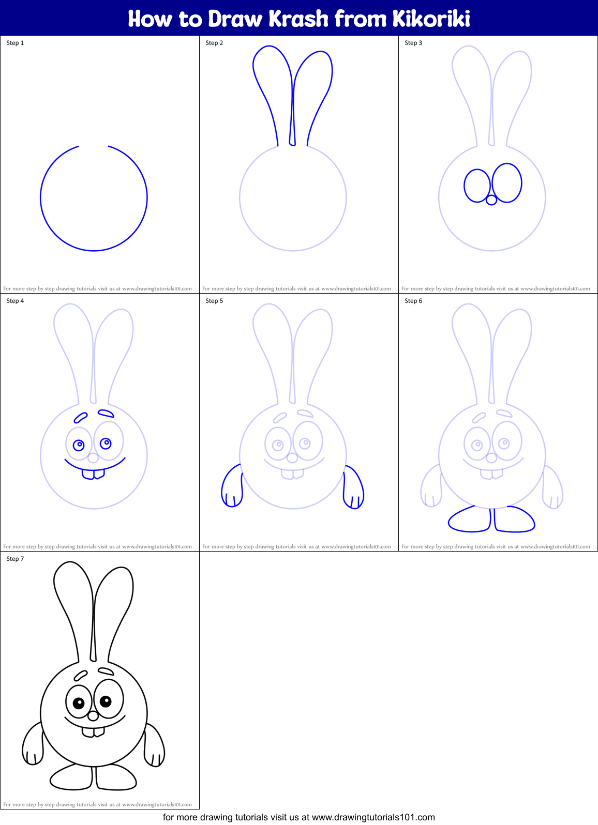Click the title 'How to Draw Krash from Kikoriki'
Screen dimensions: 598x825
[x=299, y=19]
